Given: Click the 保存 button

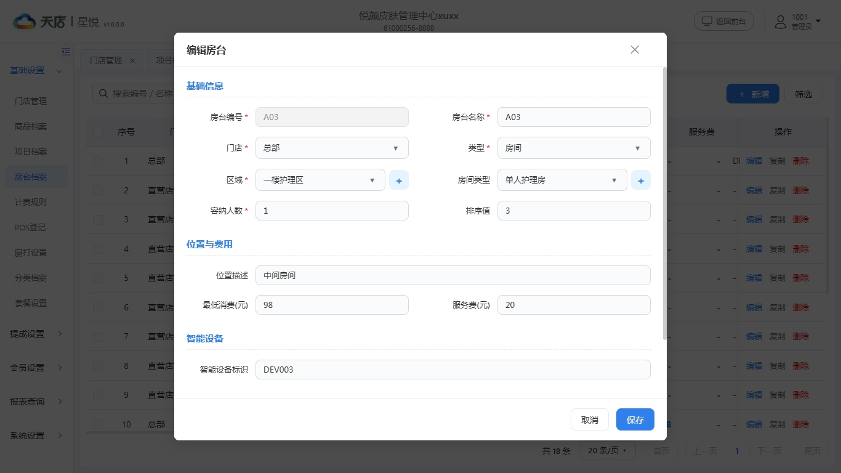Looking at the screenshot, I should click(635, 419).
